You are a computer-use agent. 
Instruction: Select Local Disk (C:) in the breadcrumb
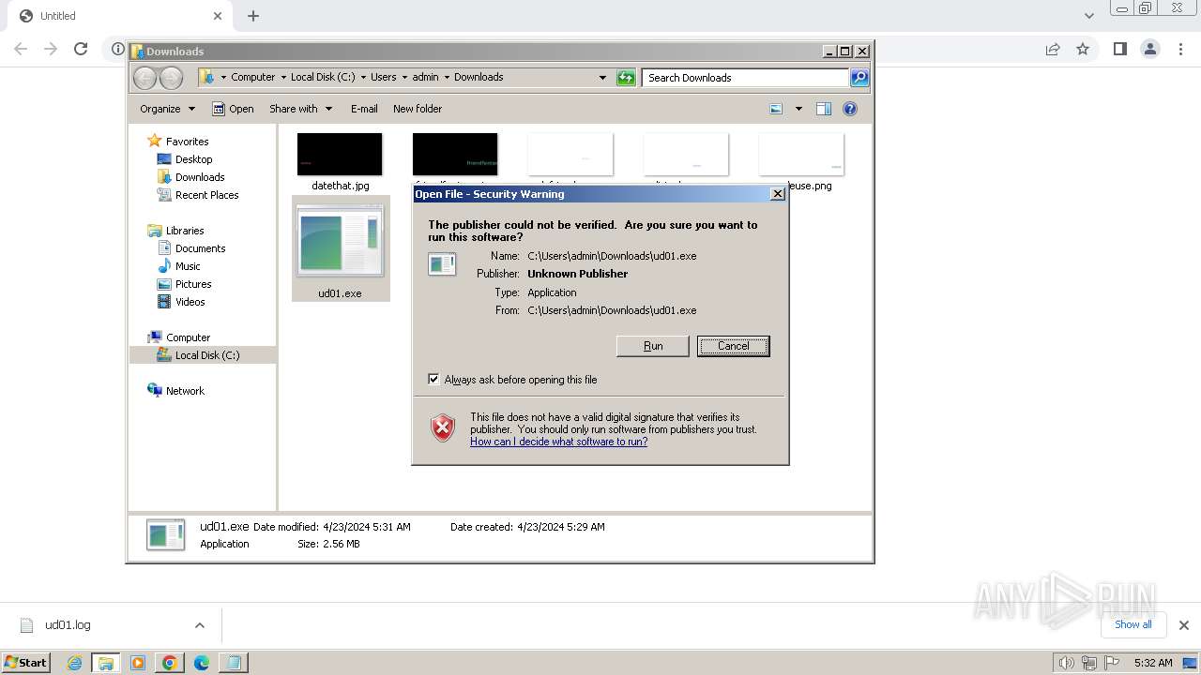click(323, 78)
